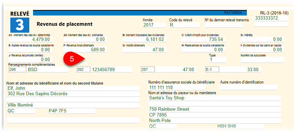Viewport: 294px width, 133px height.
Task: Click the C dividend tax credit field
Action: pyautogui.click(x=203, y=39)
